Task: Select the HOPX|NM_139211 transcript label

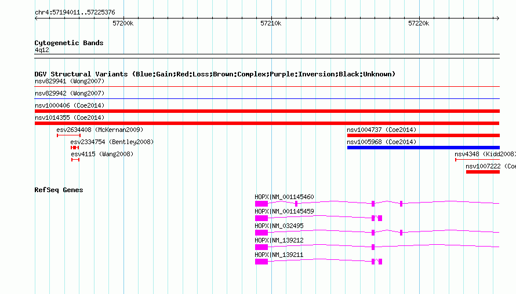Action: [279, 255]
